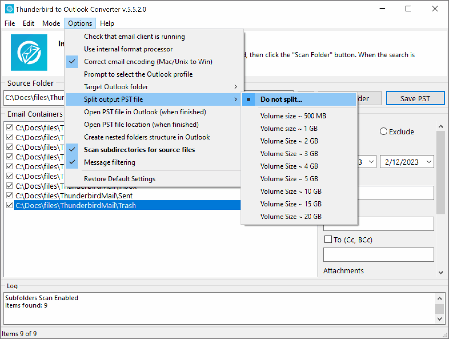The width and height of the screenshot is (449, 339).
Task: Enable Prompt to select the Outlook profile
Action: click(138, 74)
